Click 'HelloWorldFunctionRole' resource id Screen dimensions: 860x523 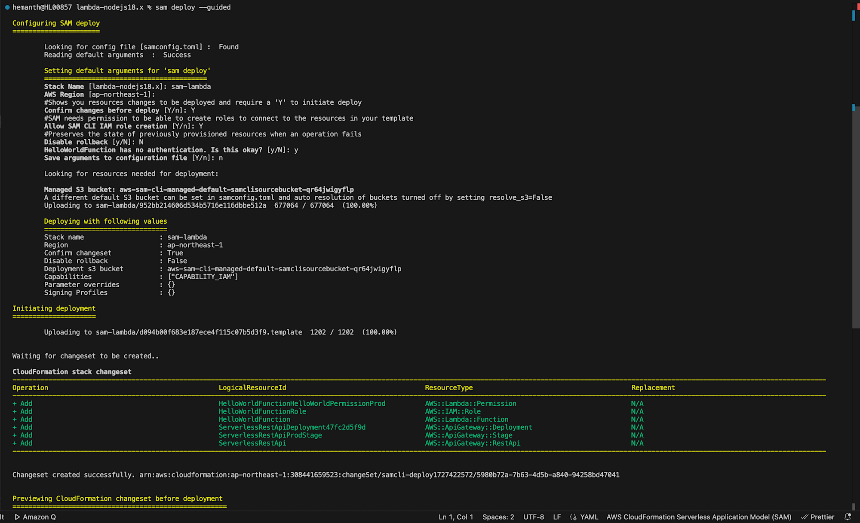pyautogui.click(x=262, y=411)
